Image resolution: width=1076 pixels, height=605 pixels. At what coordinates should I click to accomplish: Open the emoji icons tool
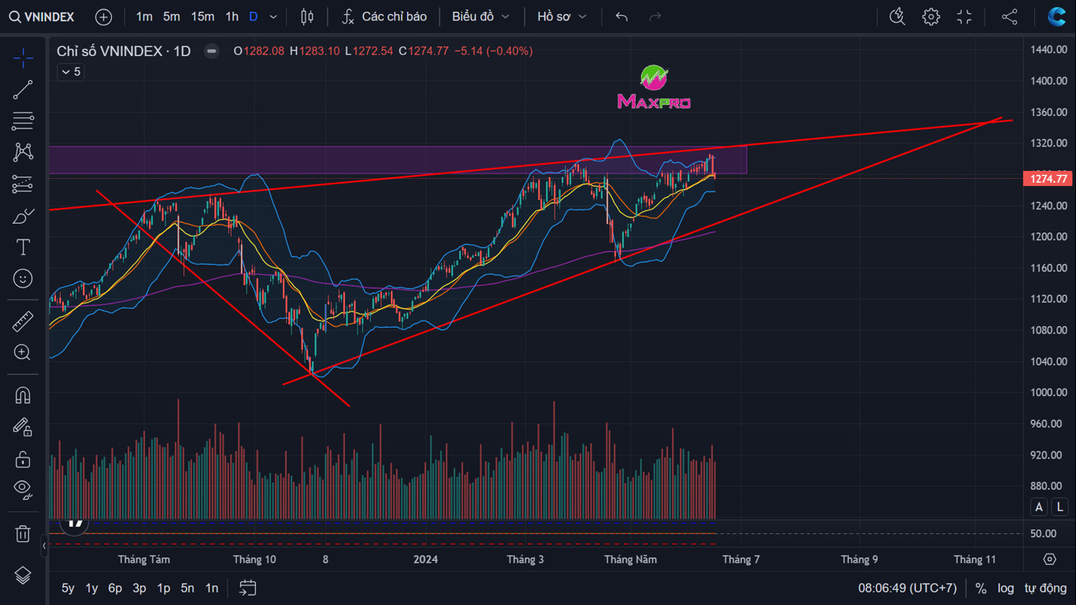[x=23, y=279]
